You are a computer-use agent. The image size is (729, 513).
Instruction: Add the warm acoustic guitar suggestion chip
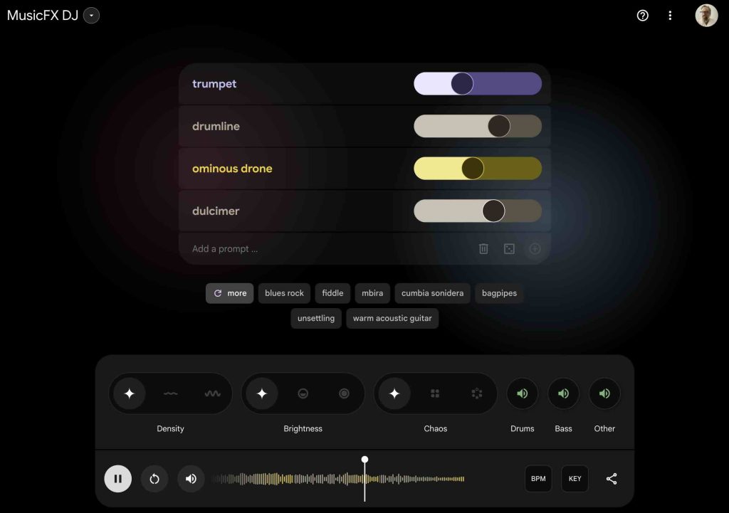(392, 318)
